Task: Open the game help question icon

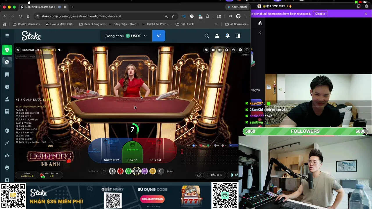Action: tap(240, 50)
